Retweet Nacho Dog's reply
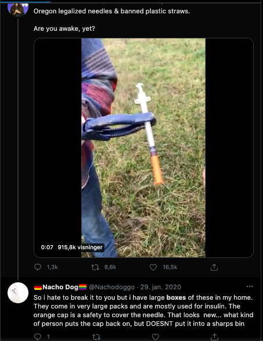263x341 pixels. [x=96, y=337]
